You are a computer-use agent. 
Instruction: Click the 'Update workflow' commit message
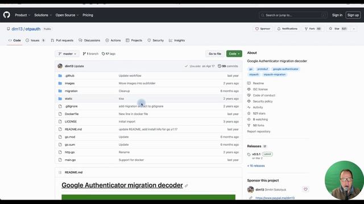pyautogui.click(x=130, y=75)
